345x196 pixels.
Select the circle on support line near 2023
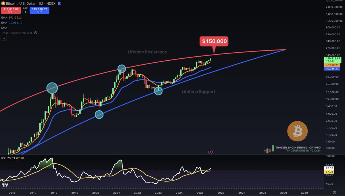(158, 91)
